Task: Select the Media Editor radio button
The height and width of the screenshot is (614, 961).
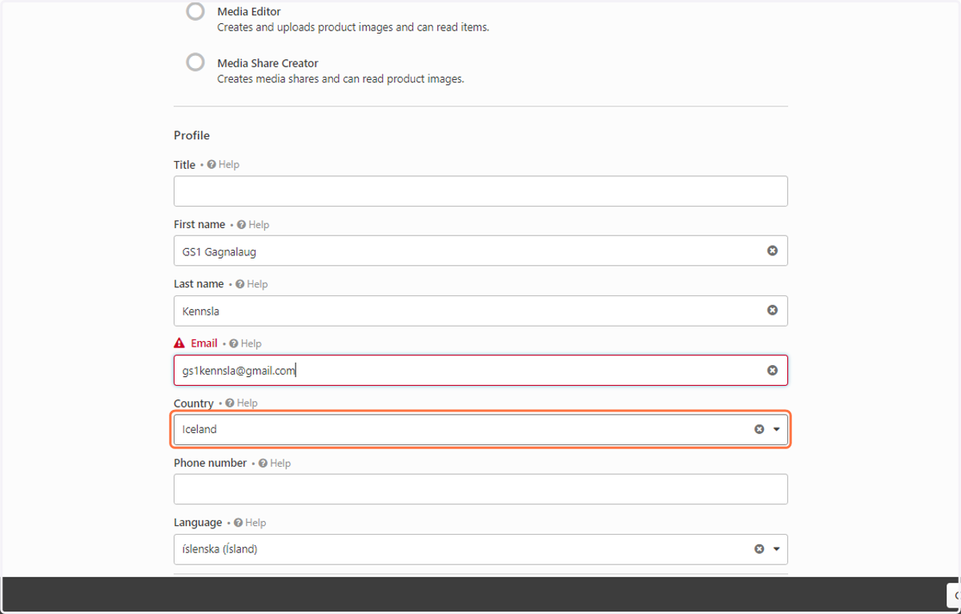Action: [x=195, y=12]
